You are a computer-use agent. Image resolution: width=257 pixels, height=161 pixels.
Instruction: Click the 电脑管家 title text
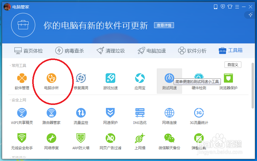[21, 7]
